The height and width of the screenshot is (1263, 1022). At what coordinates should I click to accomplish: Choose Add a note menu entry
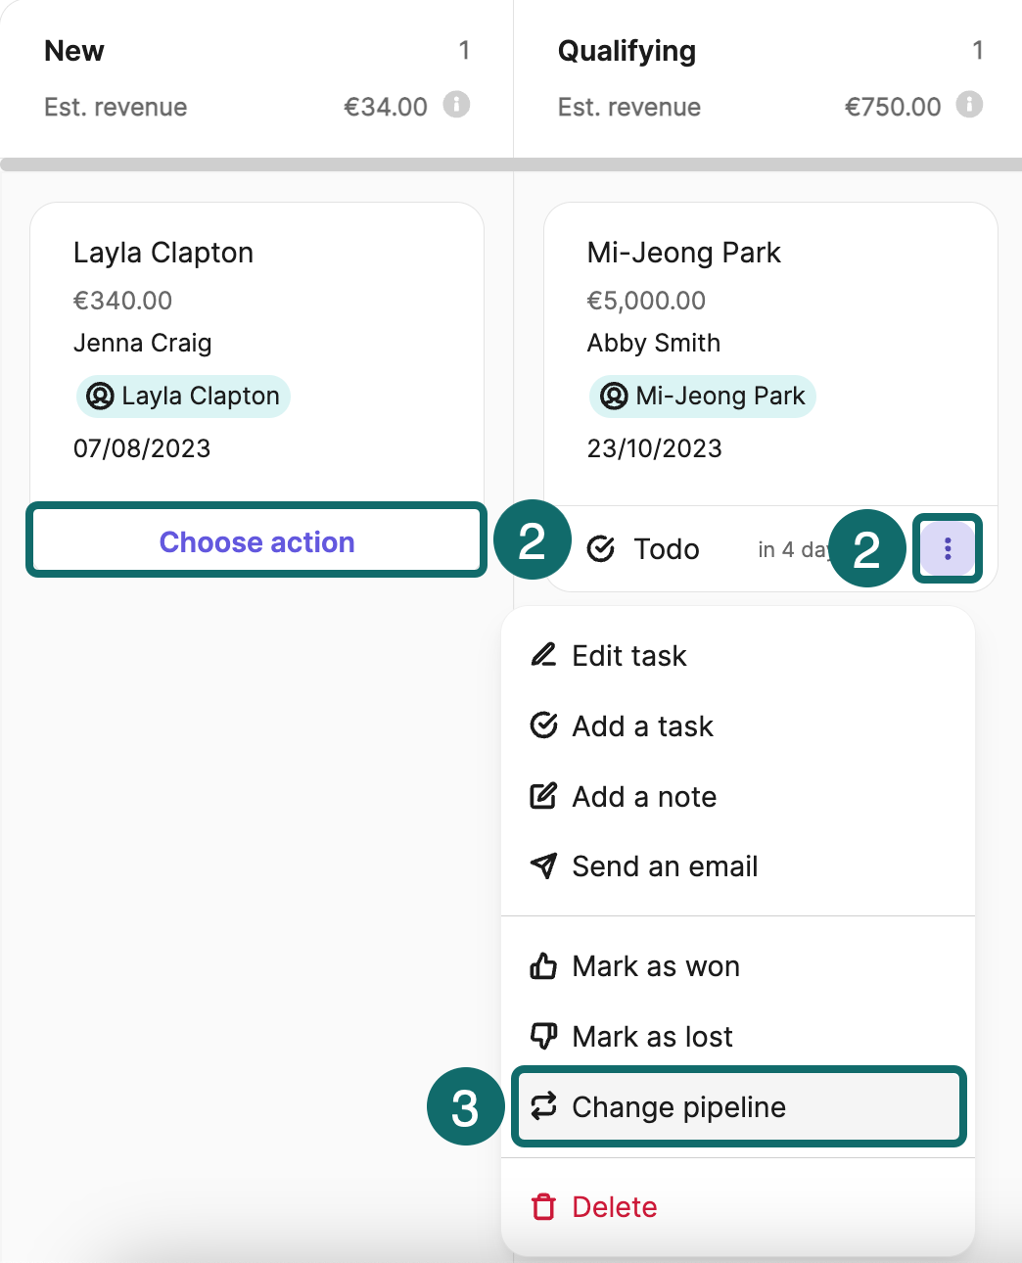(738, 796)
